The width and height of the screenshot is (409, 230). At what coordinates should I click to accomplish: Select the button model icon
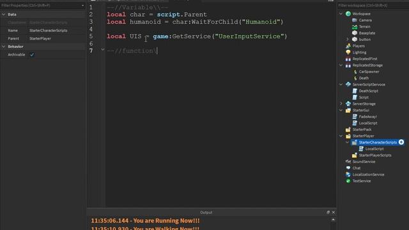pyautogui.click(x=355, y=40)
